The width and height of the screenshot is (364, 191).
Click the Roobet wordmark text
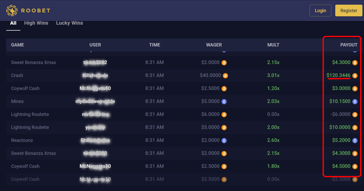(35, 11)
